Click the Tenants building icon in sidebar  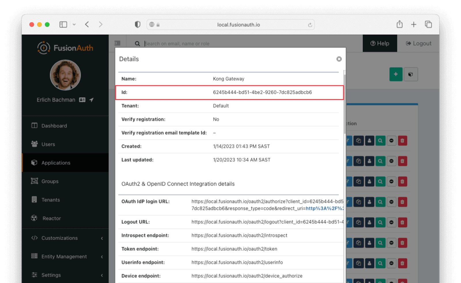(34, 199)
